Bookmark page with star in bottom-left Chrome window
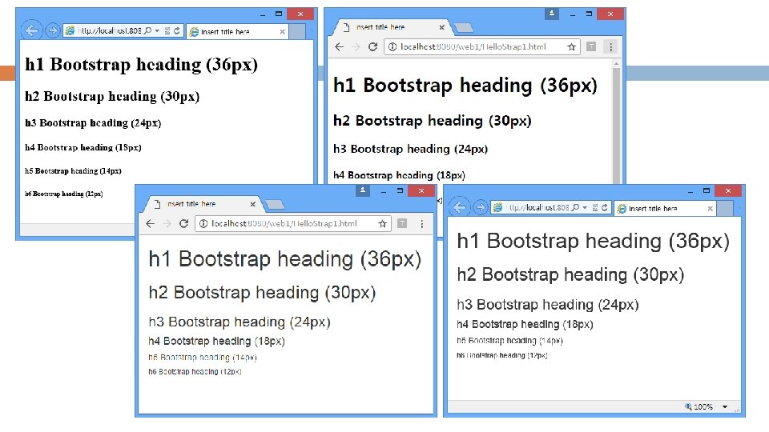 click(383, 223)
